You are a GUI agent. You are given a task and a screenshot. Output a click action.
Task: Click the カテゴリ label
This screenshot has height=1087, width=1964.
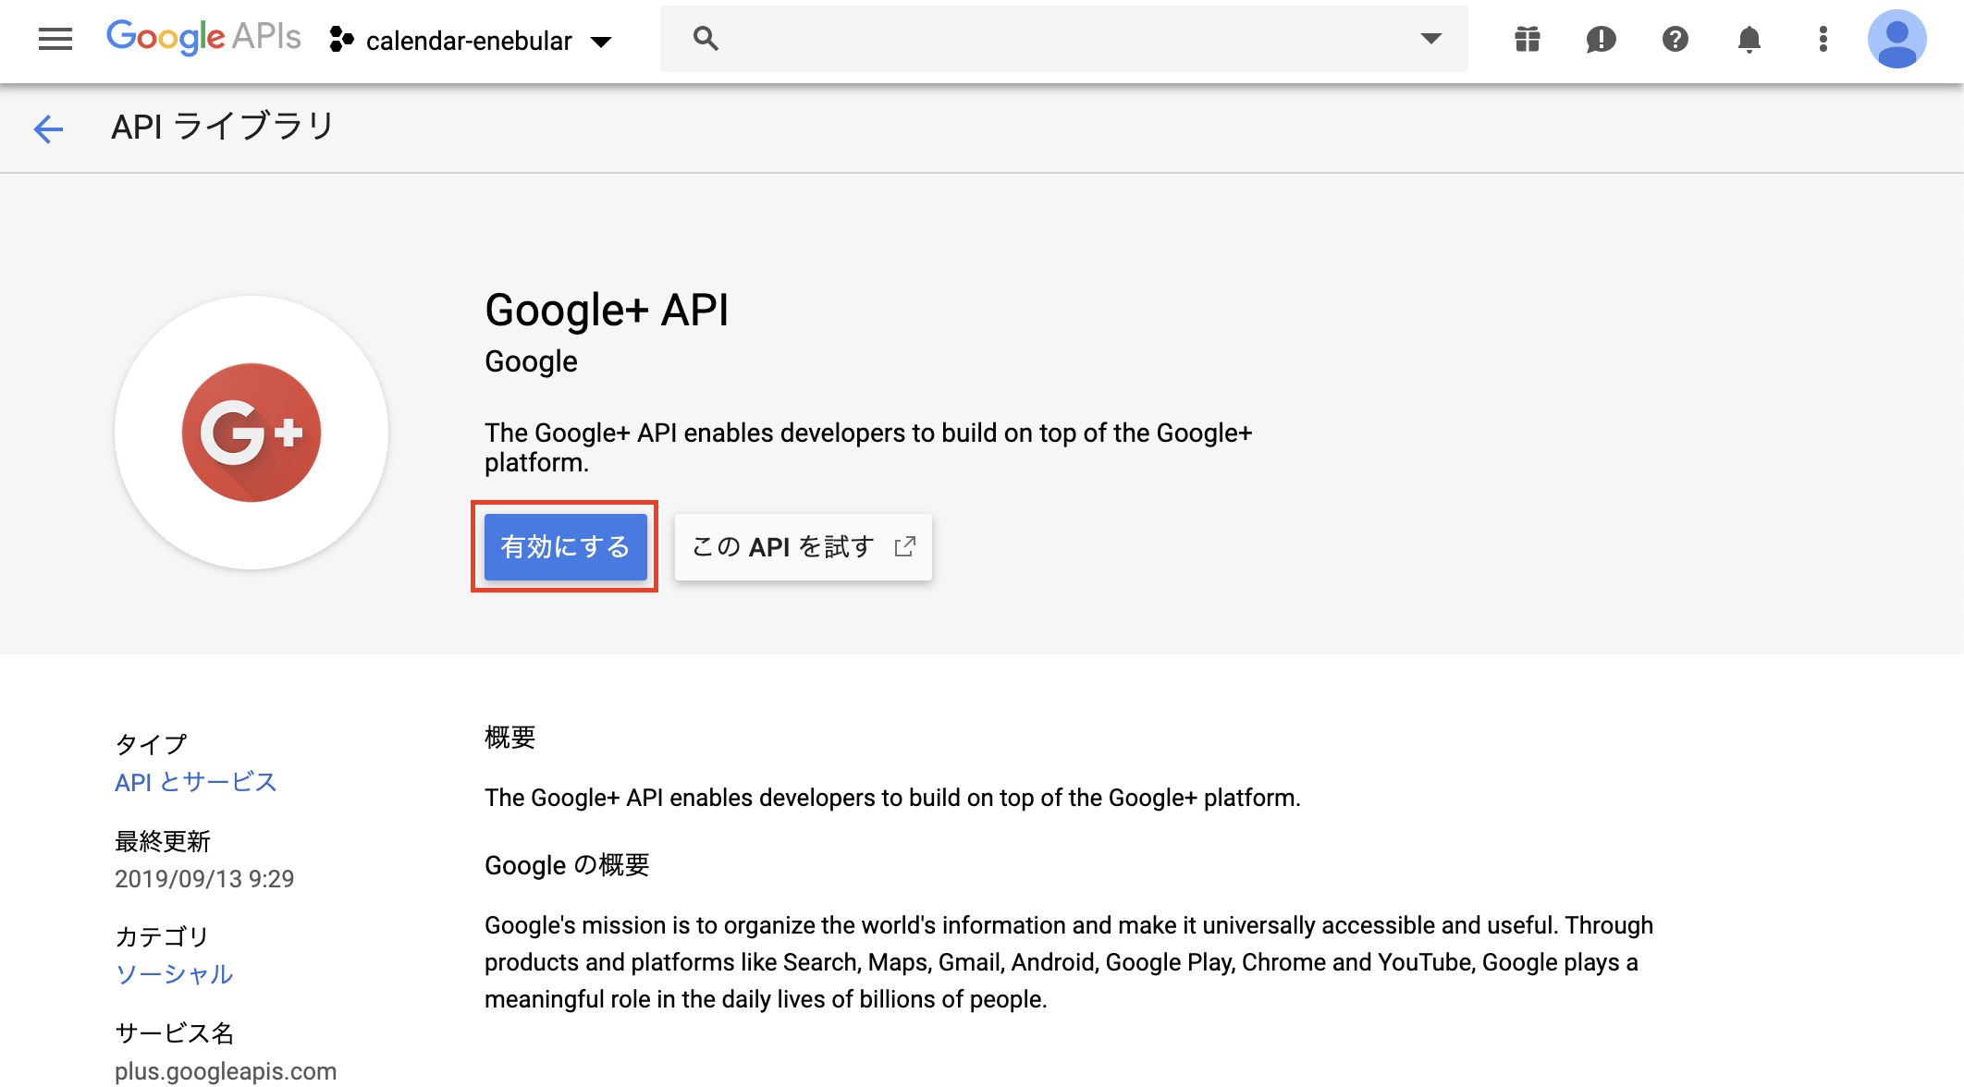coord(162,936)
